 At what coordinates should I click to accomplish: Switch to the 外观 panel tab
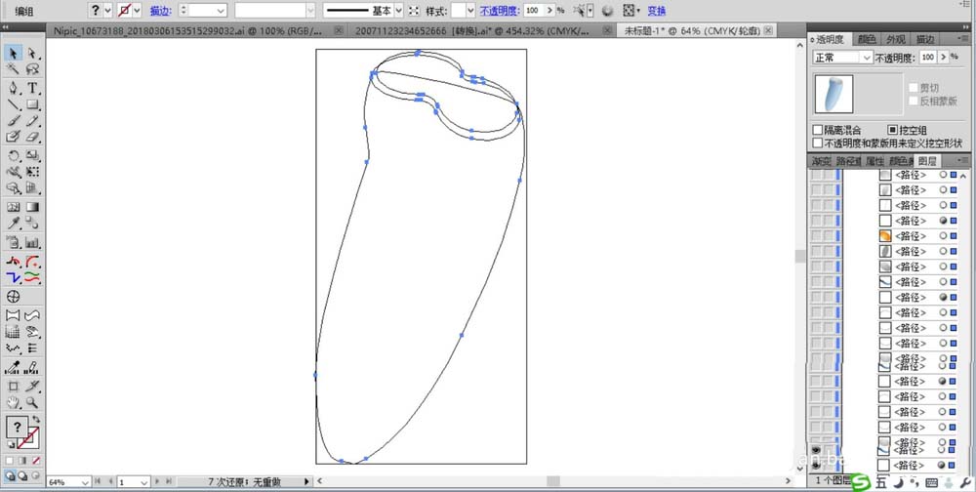(x=896, y=39)
